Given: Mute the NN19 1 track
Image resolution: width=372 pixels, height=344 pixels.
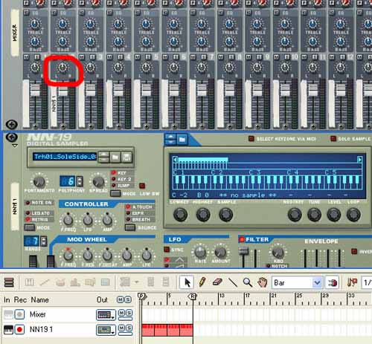Looking at the screenshot, I should pos(121,328).
